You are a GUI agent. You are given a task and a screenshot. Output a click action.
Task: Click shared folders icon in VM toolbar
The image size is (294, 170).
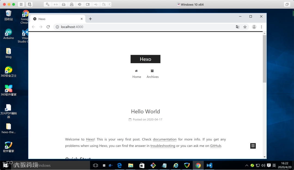point(104,4)
